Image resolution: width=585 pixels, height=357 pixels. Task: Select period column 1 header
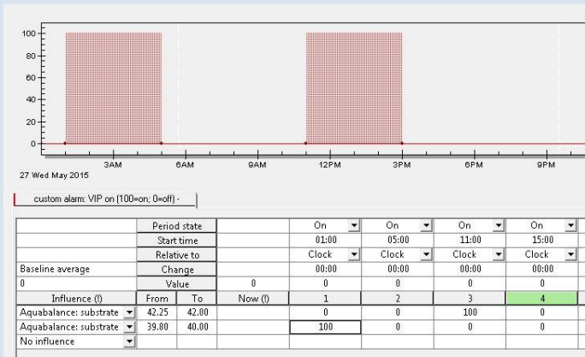click(325, 299)
